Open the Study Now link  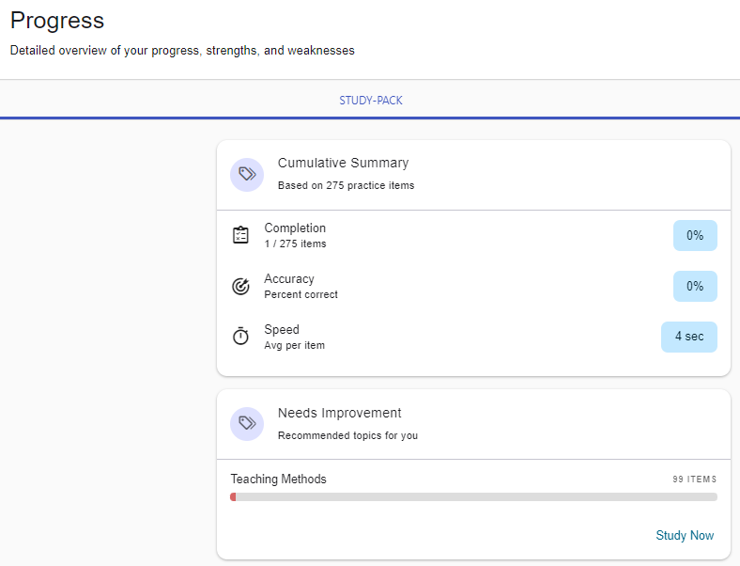[x=685, y=535]
